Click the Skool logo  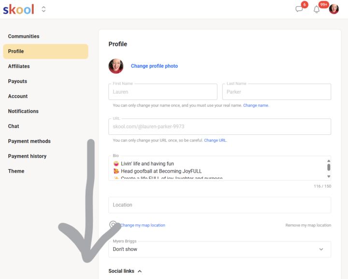(x=19, y=9)
